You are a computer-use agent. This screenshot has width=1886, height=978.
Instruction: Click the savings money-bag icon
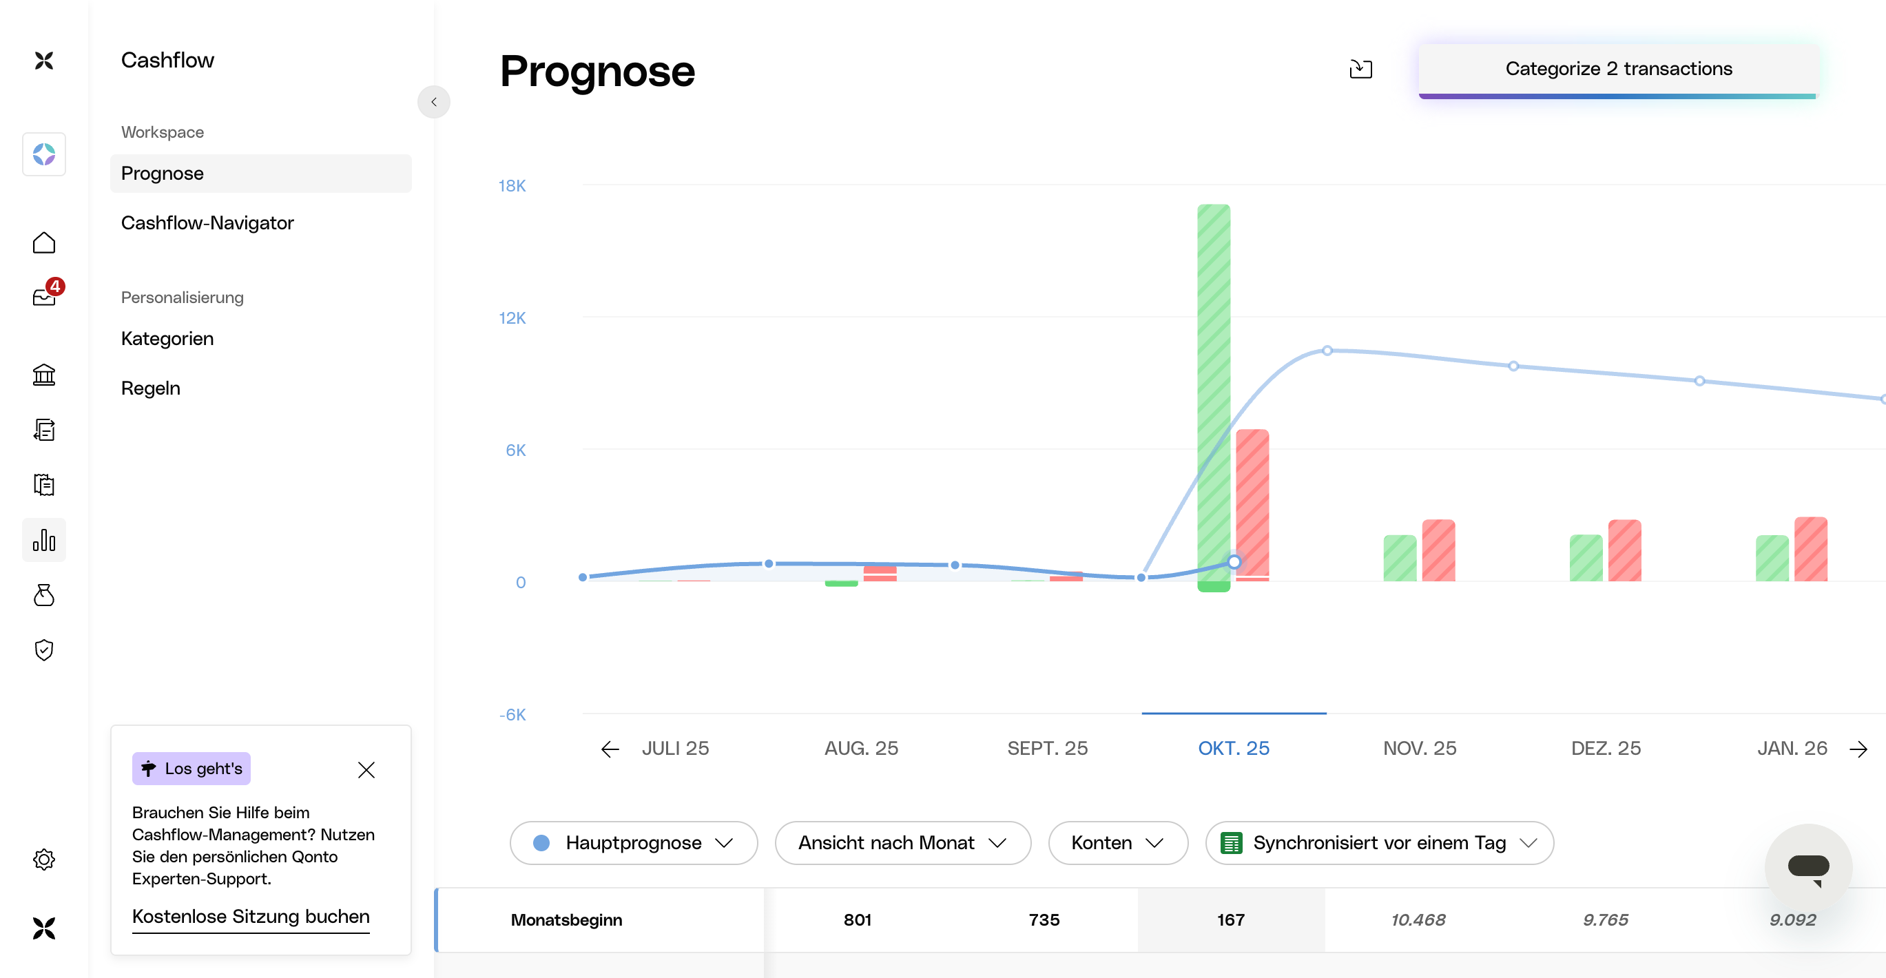(44, 595)
